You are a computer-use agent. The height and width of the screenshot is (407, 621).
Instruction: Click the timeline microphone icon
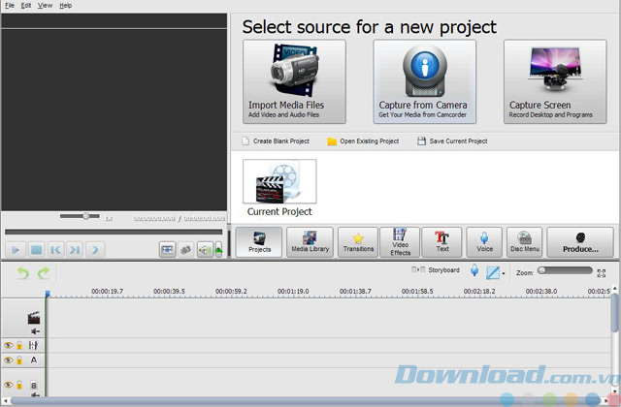[x=474, y=270]
